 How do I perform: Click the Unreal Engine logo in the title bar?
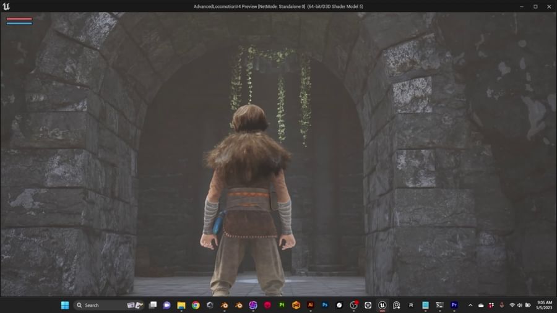pyautogui.click(x=6, y=6)
